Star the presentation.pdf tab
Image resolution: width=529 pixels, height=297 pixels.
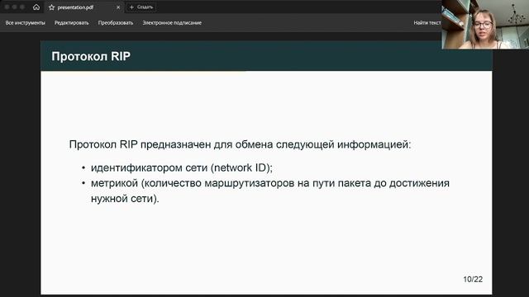point(51,7)
